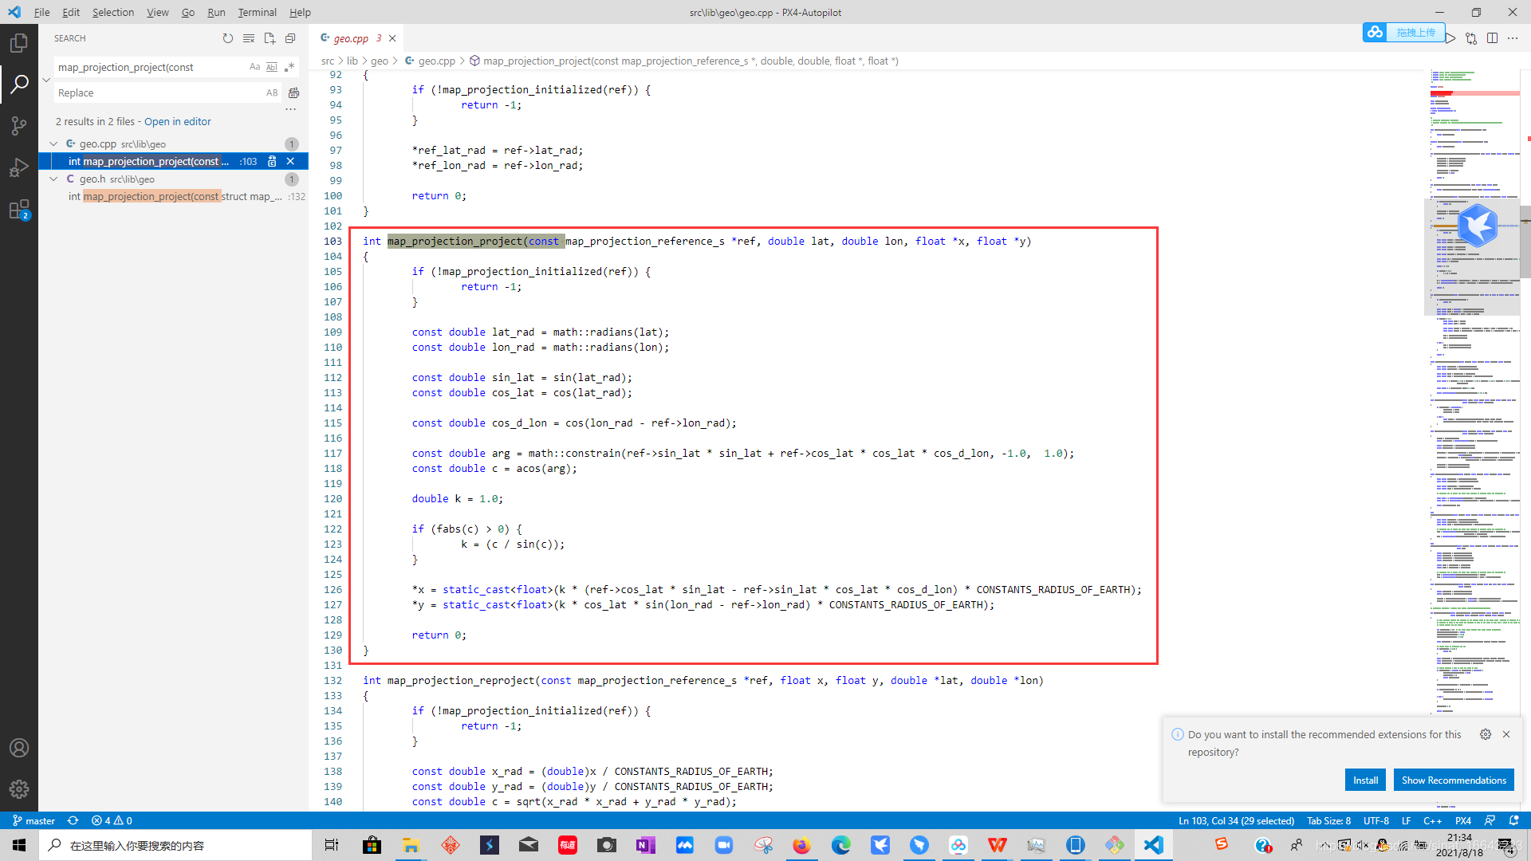Image resolution: width=1531 pixels, height=861 pixels.
Task: Collapse all search results
Action: coord(290,38)
